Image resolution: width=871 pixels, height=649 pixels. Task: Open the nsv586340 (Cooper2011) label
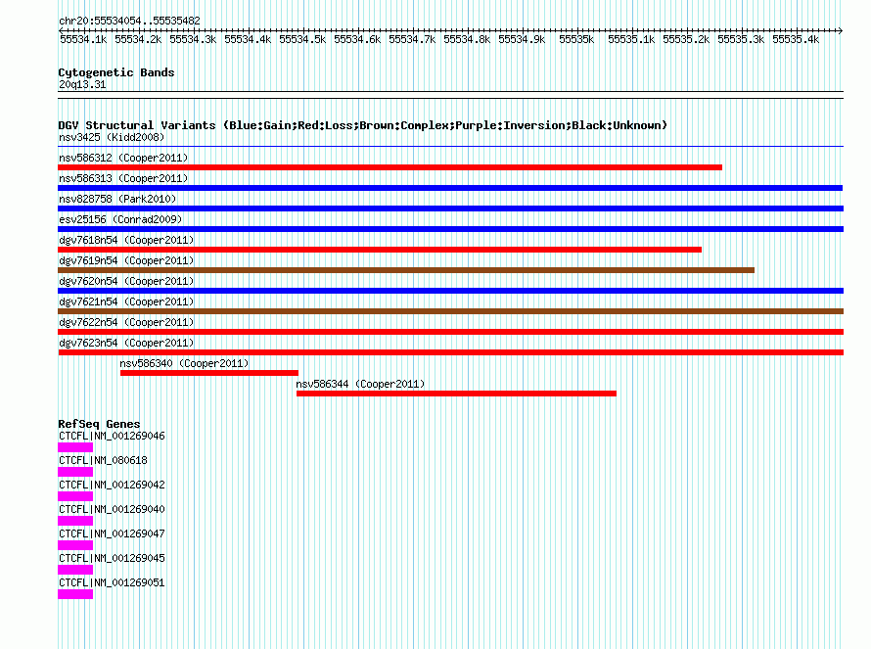point(184,363)
